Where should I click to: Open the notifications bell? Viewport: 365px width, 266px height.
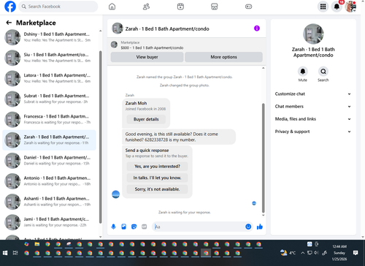click(337, 7)
